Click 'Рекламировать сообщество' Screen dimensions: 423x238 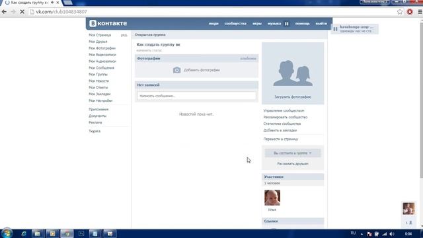pyautogui.click(x=286, y=117)
